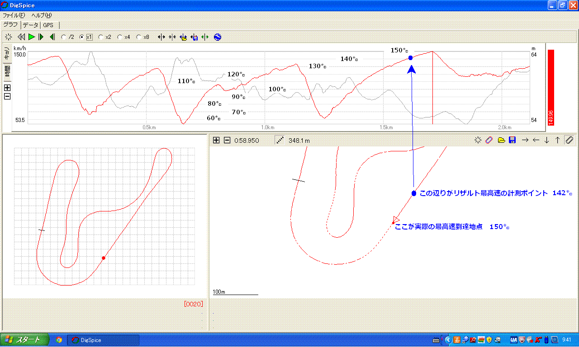Click the lap time 0:58.950 readout
The height and width of the screenshot is (347, 579).
(x=247, y=141)
